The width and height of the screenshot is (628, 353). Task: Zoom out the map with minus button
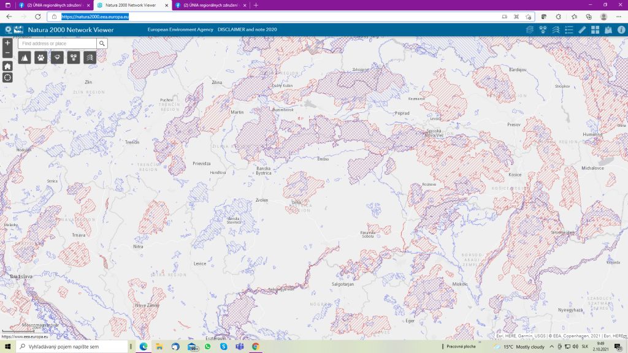pyautogui.click(x=7, y=52)
